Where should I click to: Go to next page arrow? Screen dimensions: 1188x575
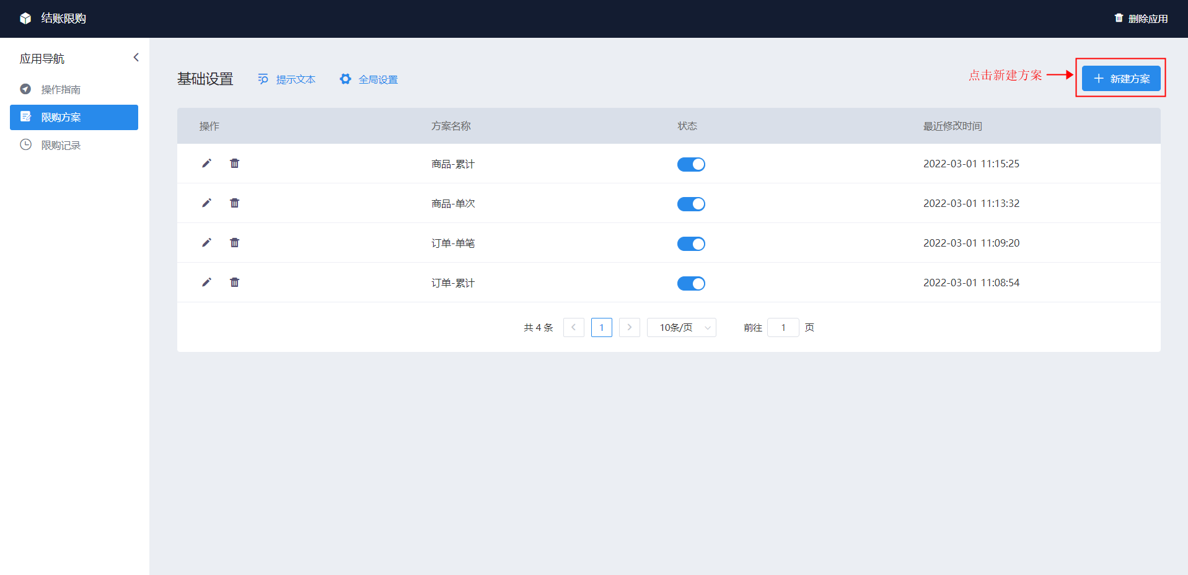(x=630, y=327)
